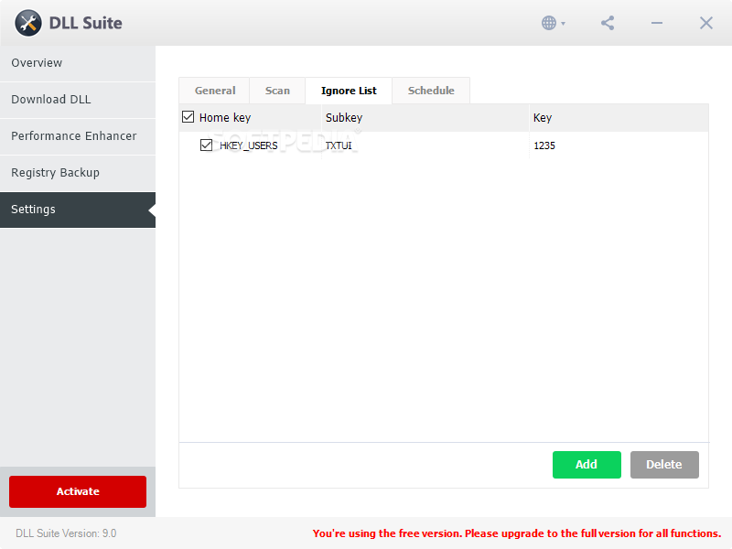Select Settings in the sidebar

point(78,210)
